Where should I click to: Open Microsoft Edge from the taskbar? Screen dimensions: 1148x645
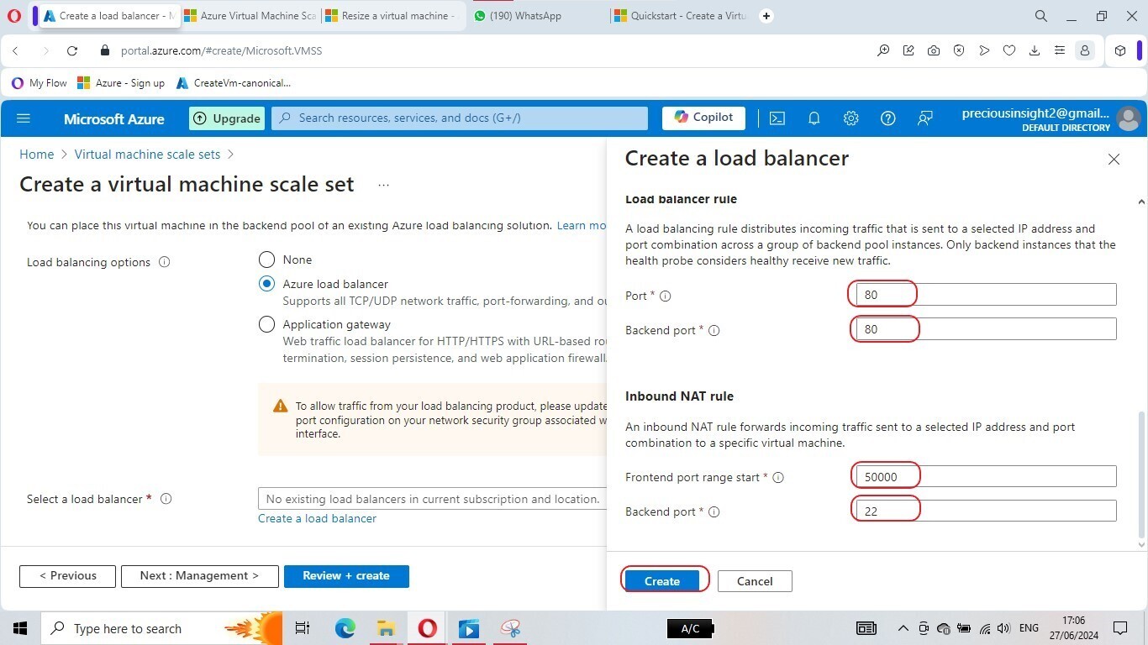(x=345, y=628)
